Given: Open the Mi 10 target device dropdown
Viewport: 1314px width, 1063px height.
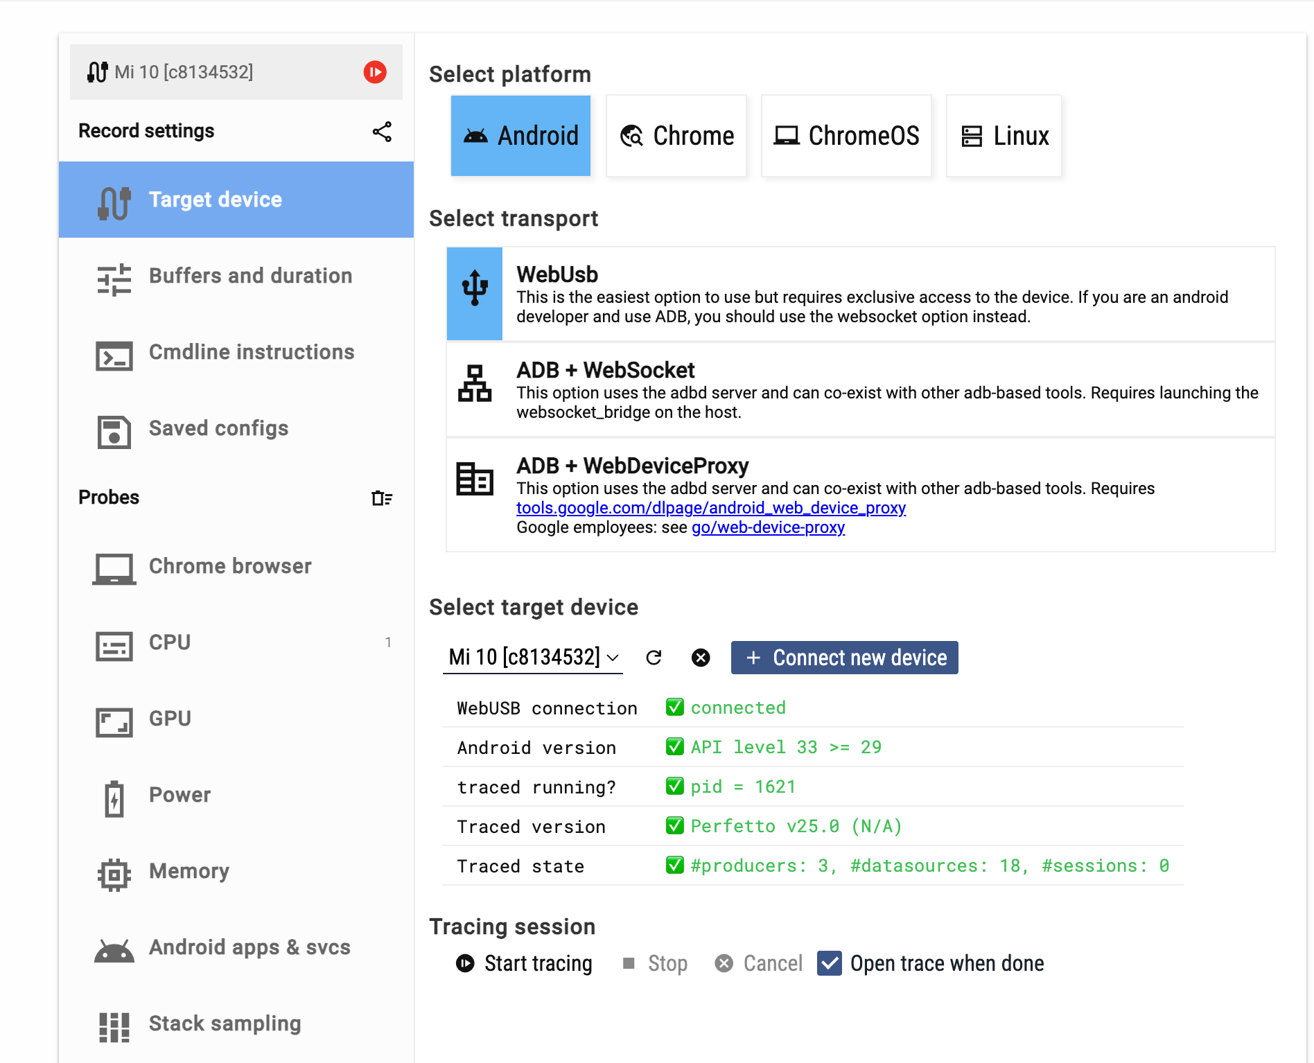Looking at the screenshot, I should coord(532,657).
